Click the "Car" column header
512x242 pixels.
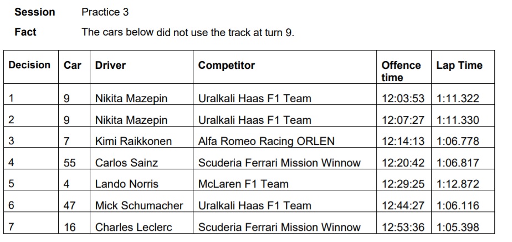(73, 65)
